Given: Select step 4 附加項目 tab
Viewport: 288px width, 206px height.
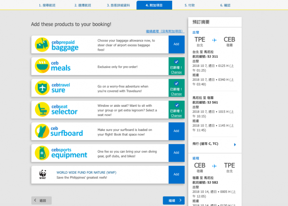Looking at the screenshot, I should [x=154, y=5].
